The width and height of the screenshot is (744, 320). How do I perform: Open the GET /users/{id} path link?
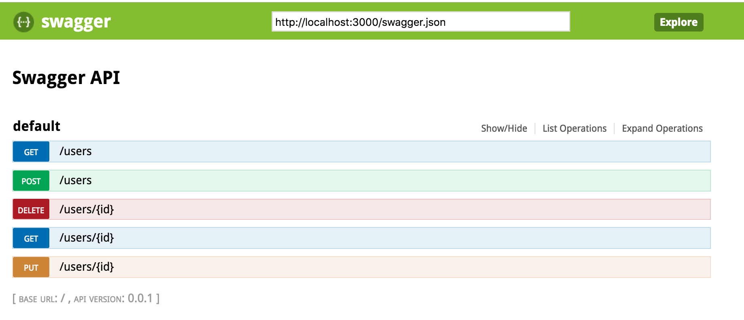pyautogui.click(x=87, y=238)
